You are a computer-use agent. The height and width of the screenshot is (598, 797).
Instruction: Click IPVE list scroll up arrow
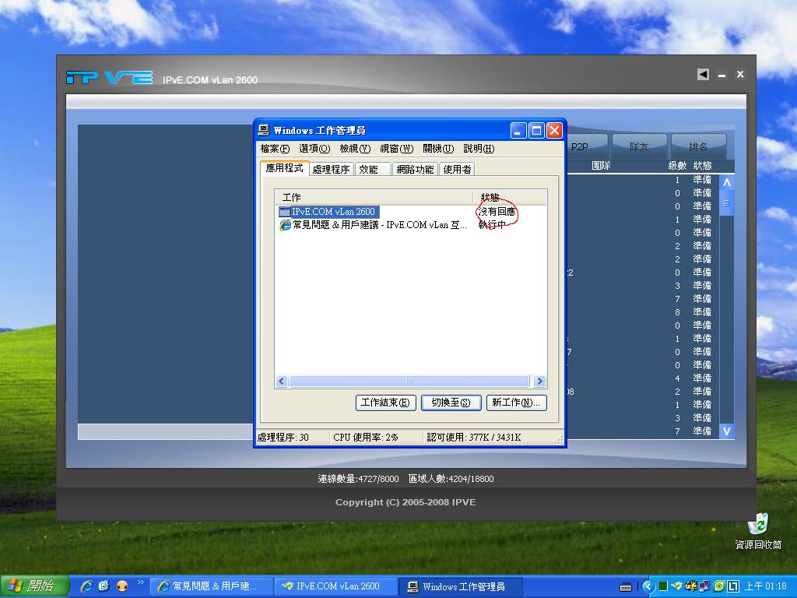tap(727, 182)
